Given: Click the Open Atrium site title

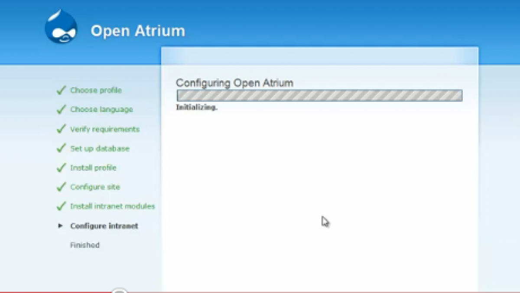Looking at the screenshot, I should 138,31.
